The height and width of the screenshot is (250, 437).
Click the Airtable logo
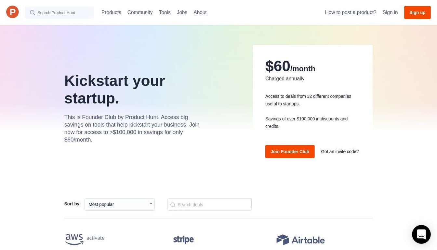[x=300, y=240]
